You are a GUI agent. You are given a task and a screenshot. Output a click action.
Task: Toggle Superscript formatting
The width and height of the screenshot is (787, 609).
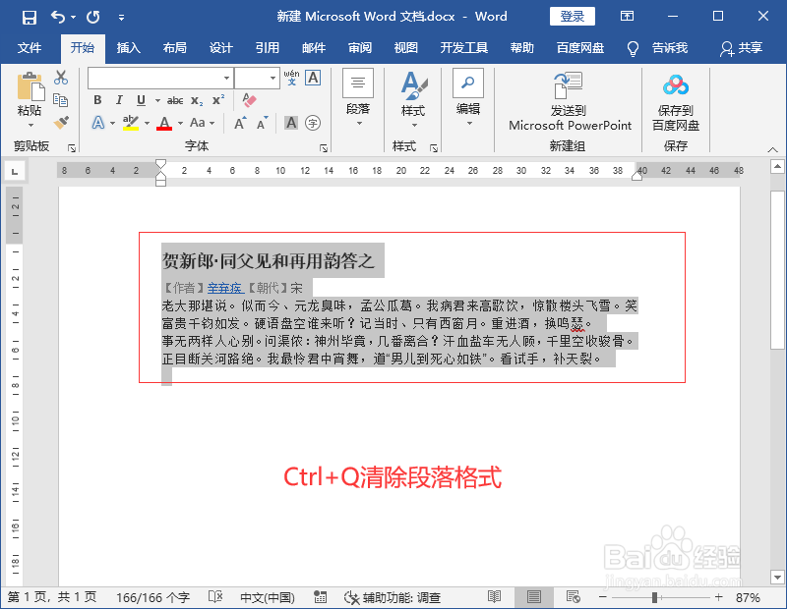(218, 100)
